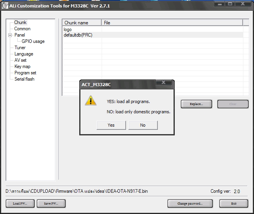The height and width of the screenshot is (214, 254).
Task: Click the Chunk name column header
Action: [x=82, y=23]
